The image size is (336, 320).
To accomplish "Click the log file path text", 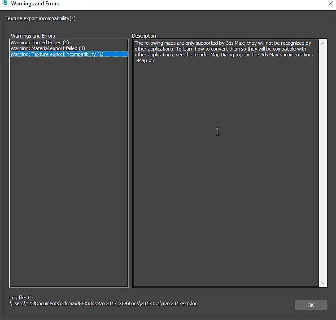I will pyautogui.click(x=104, y=301).
